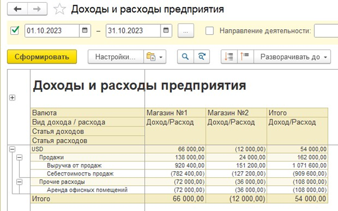Click the magnifier search icon
Screen dimensions: 338x211
pos(185,57)
